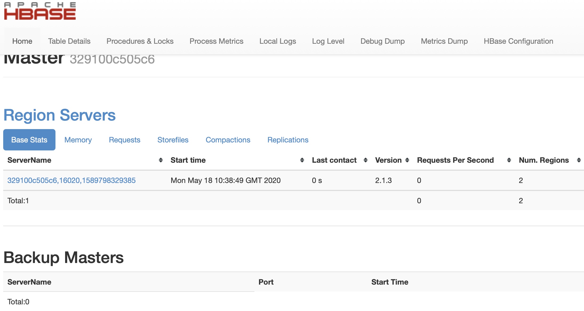Screen dimensions: 584x311
Task: Open the Home navigation item
Action: coord(22,41)
